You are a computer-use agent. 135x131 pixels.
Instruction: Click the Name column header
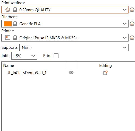click(x=9, y=65)
